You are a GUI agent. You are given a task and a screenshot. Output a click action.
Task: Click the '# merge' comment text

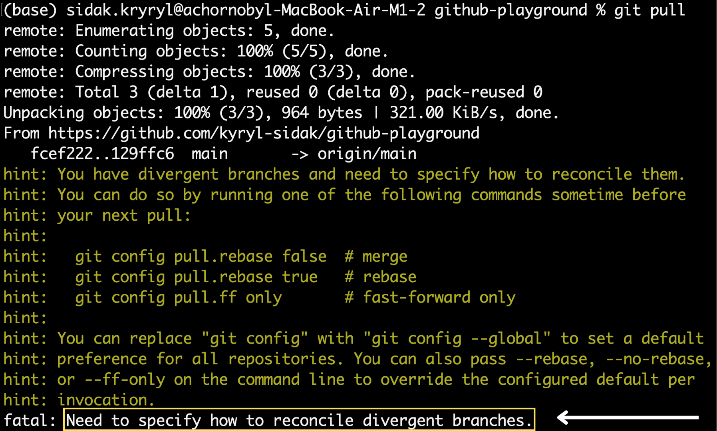[376, 257]
